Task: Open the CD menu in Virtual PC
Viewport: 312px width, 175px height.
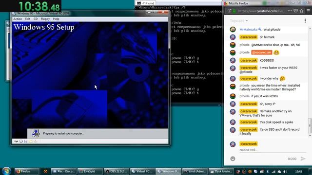Action: point(36,19)
